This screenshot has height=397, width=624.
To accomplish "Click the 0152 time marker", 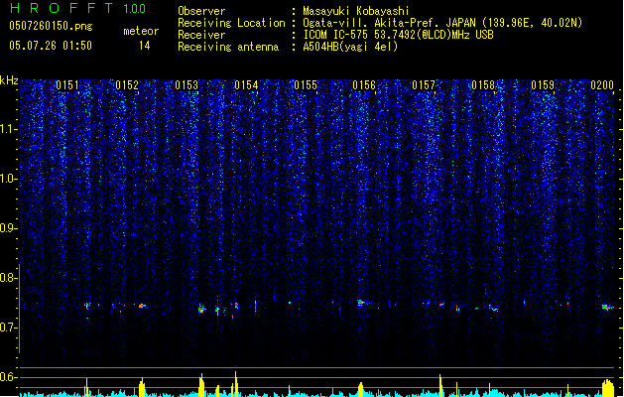I will [127, 85].
